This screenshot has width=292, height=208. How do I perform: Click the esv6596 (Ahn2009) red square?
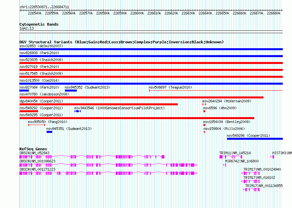[204, 111]
